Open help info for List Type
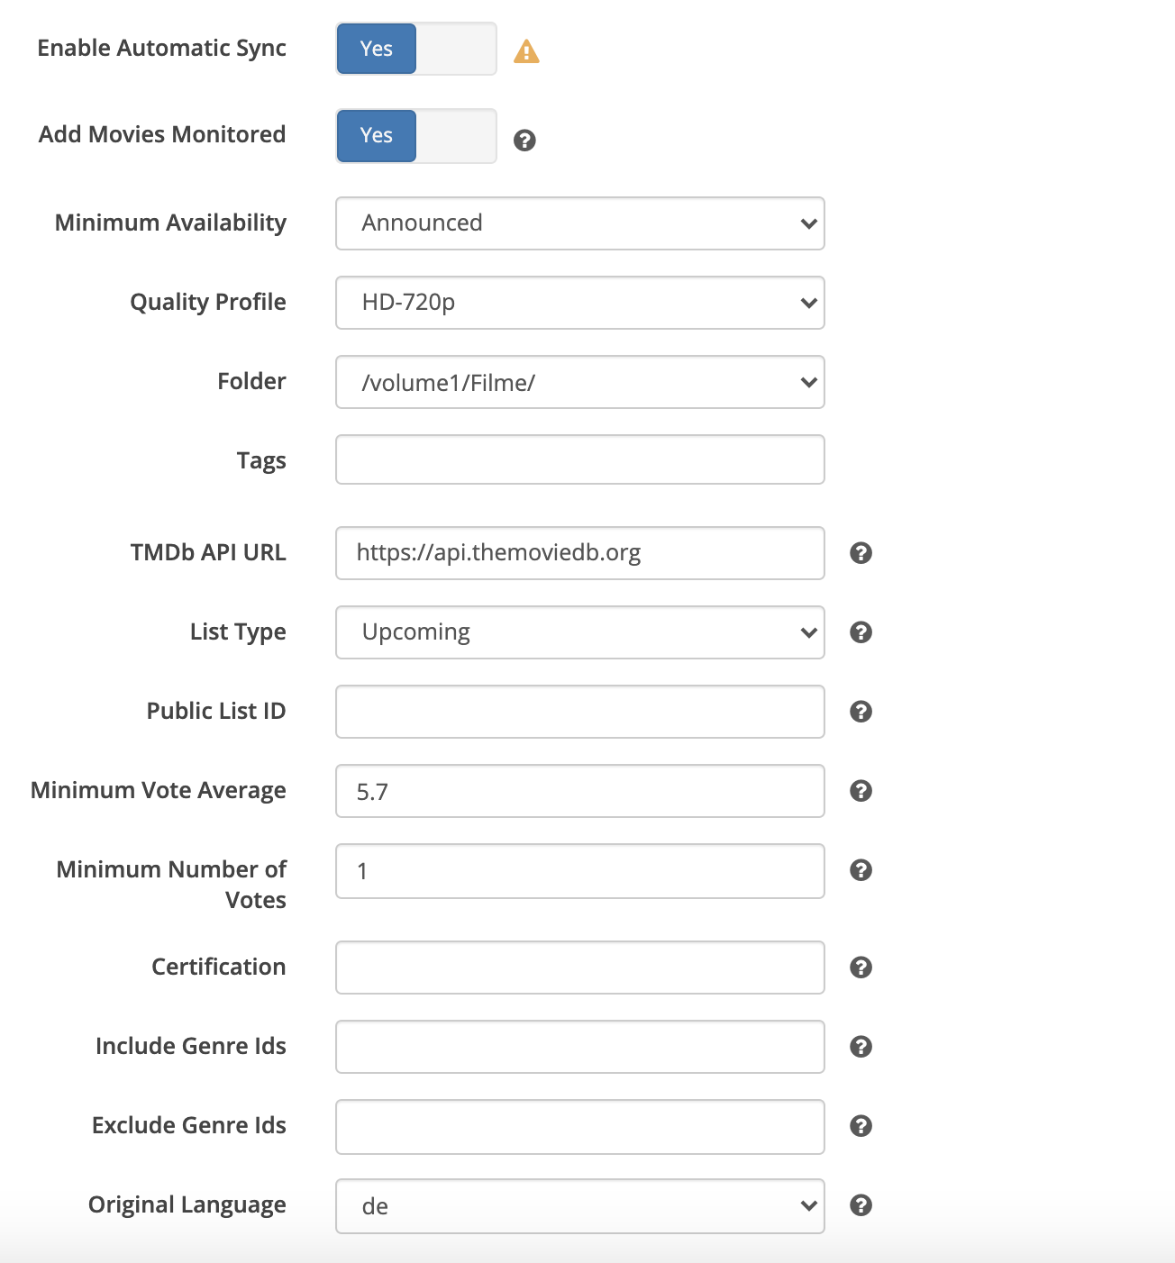The height and width of the screenshot is (1263, 1175). pos(861,632)
